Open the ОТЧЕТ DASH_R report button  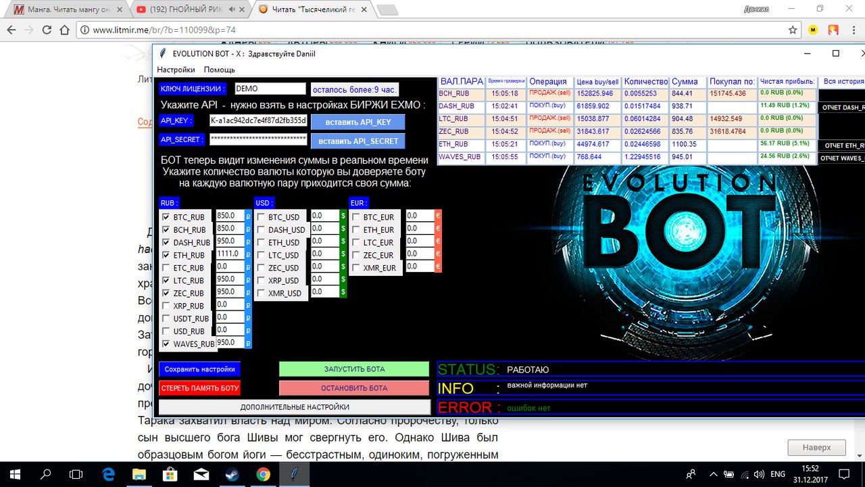click(x=842, y=108)
